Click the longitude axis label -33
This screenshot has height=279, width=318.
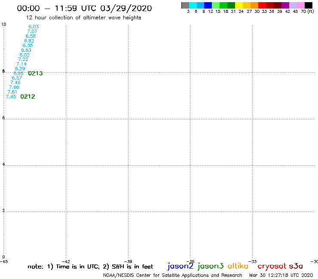[x=252, y=261]
